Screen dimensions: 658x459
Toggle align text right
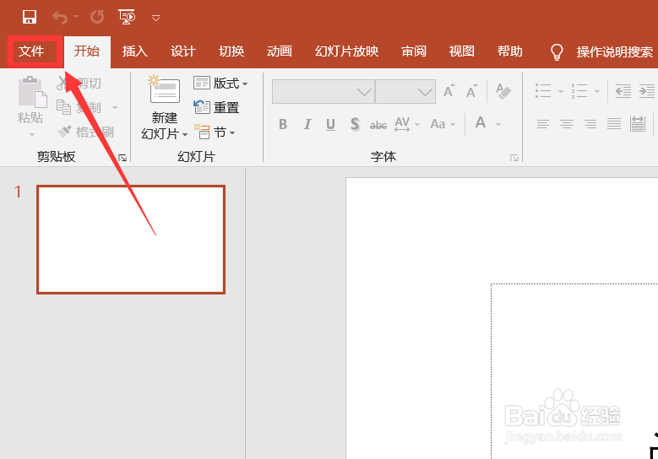[x=590, y=124]
